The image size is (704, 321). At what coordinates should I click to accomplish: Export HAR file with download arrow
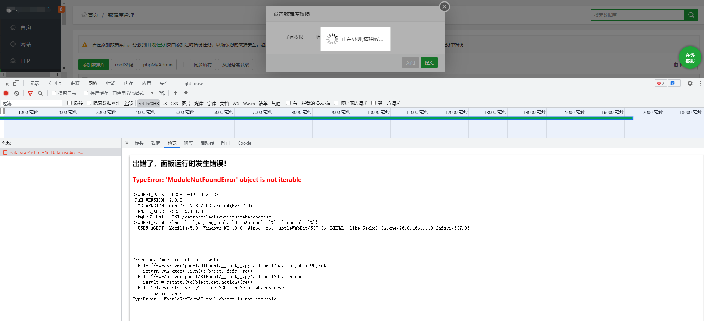tap(186, 93)
